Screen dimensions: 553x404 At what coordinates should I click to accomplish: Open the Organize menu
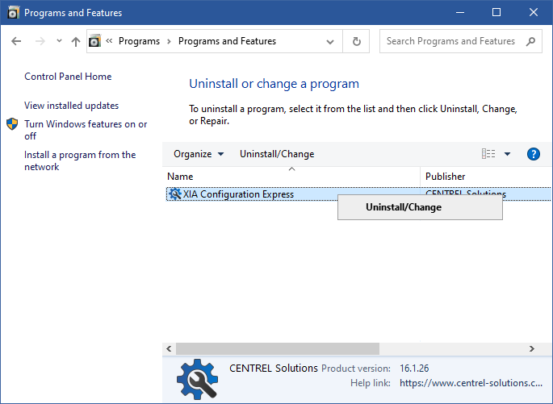199,154
